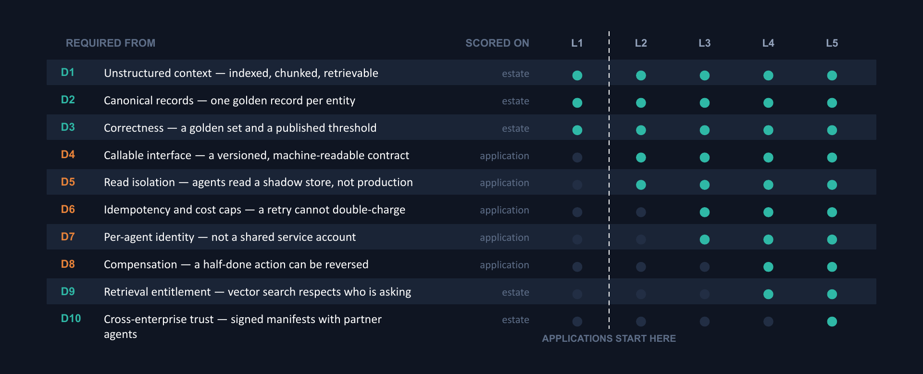This screenshot has width=923, height=374.
Task: Click the D2 row dot under L3
Action: tap(705, 103)
